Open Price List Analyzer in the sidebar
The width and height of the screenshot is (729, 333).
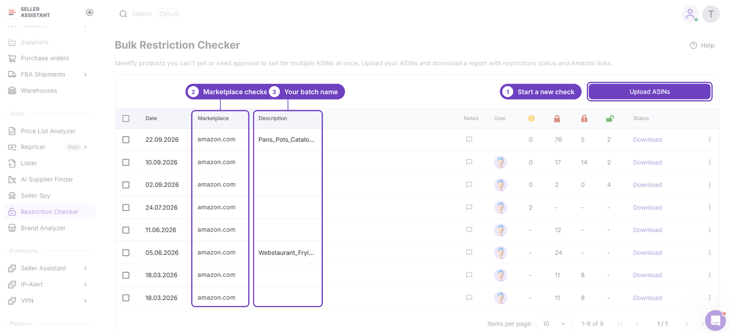click(x=48, y=131)
